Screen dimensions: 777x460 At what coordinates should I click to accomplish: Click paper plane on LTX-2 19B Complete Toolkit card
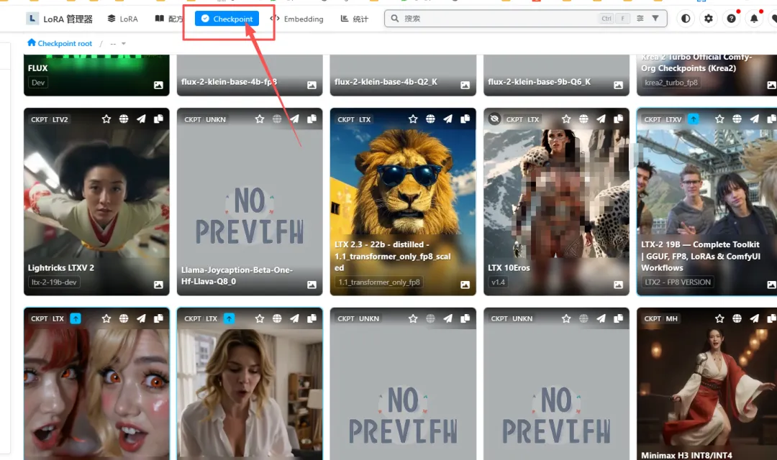(754, 119)
